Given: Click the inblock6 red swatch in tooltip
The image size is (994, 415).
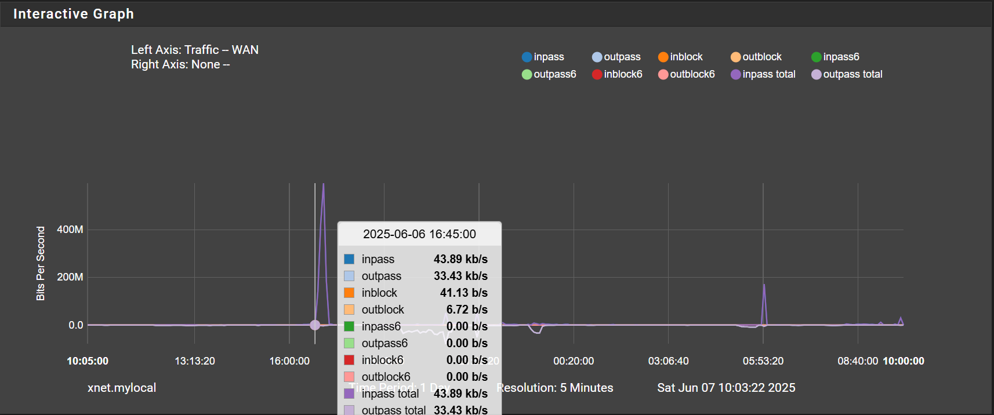Looking at the screenshot, I should coord(349,360).
